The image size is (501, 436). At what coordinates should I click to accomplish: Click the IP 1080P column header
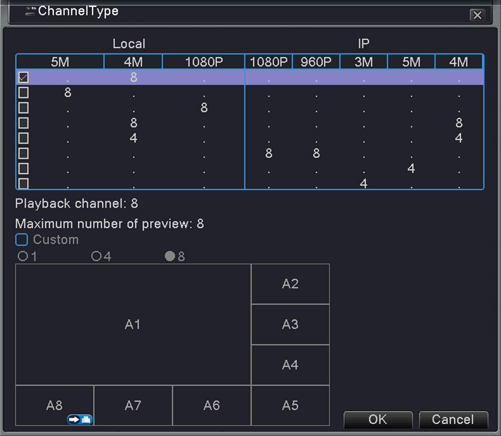[269, 62]
